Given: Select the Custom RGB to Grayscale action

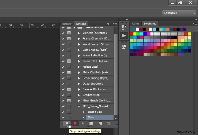Looking at the screenshot, I should [x=96, y=61].
